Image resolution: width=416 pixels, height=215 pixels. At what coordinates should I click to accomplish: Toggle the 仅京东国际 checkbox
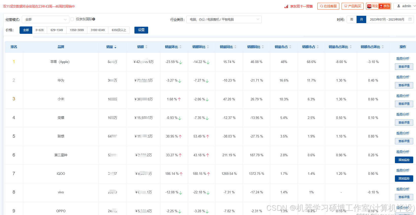[x=72, y=19]
